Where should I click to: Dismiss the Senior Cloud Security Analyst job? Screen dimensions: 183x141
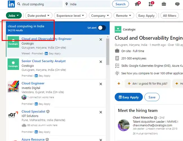(x=101, y=62)
